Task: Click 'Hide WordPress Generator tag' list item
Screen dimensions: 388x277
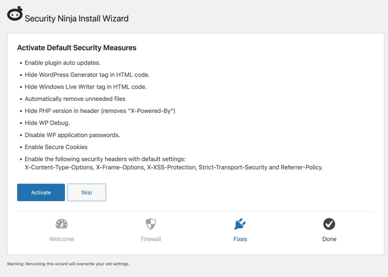Action: click(x=87, y=75)
